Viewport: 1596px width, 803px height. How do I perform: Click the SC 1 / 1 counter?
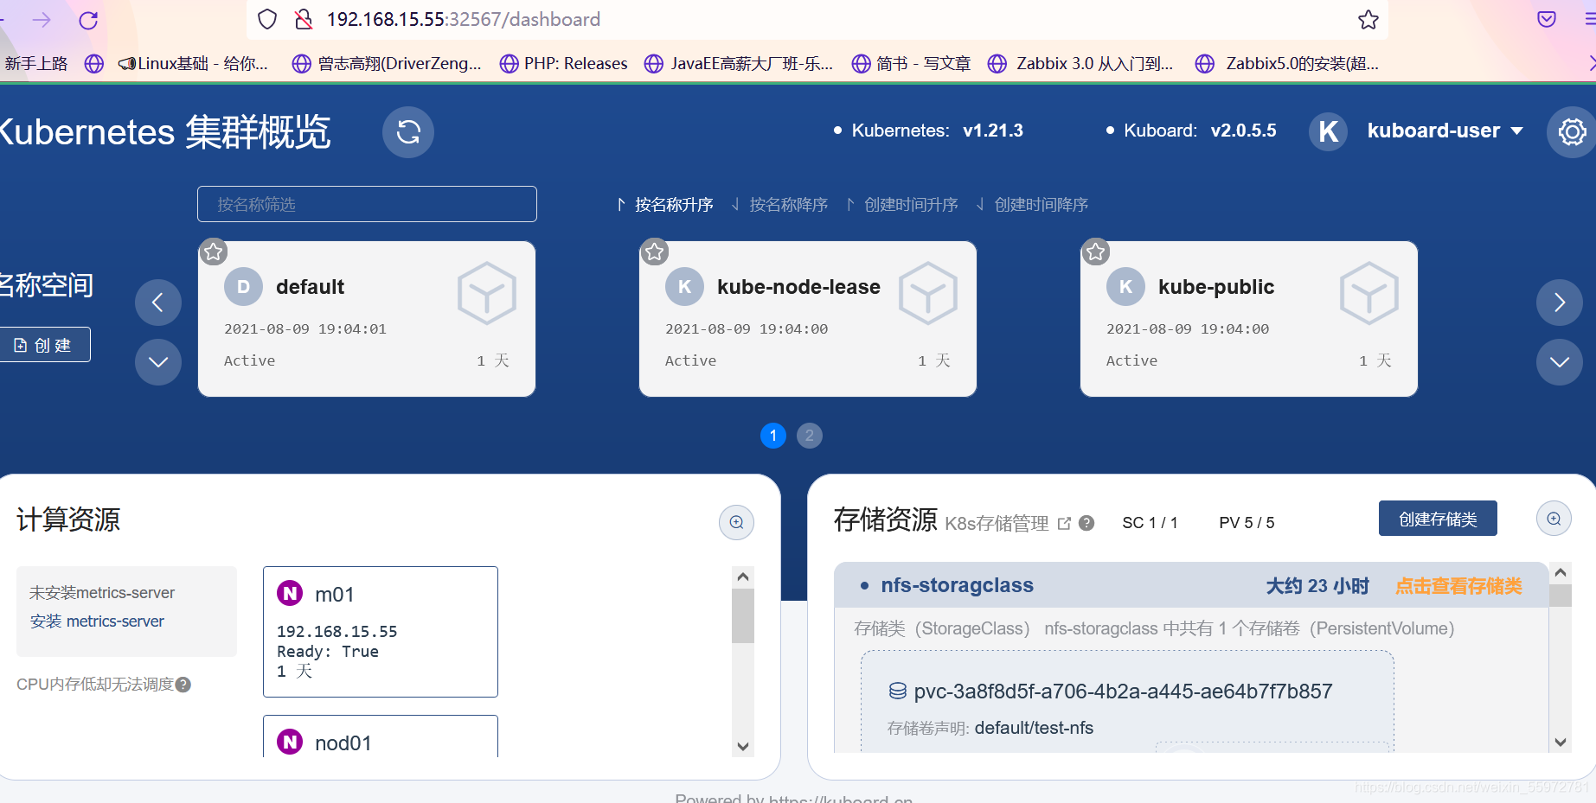[1150, 523]
